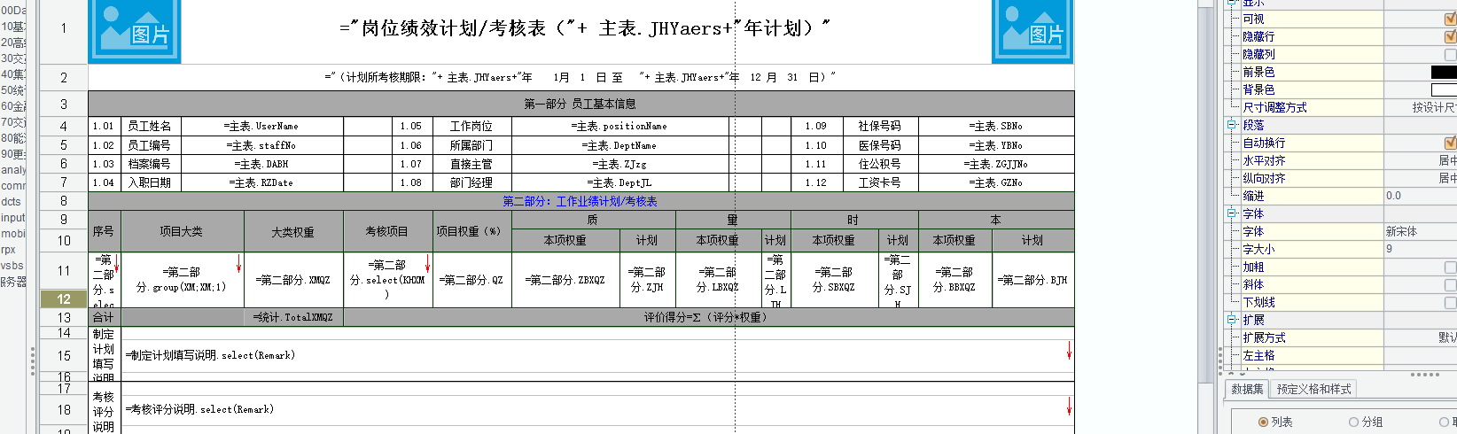Select the 分组 radio button
1457x434 pixels.
point(1353,422)
